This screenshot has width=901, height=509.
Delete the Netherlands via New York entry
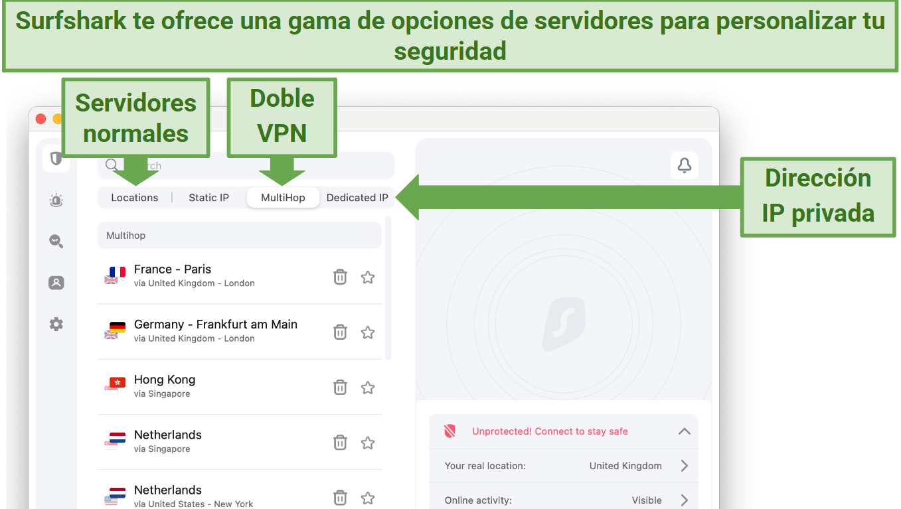tap(340, 497)
